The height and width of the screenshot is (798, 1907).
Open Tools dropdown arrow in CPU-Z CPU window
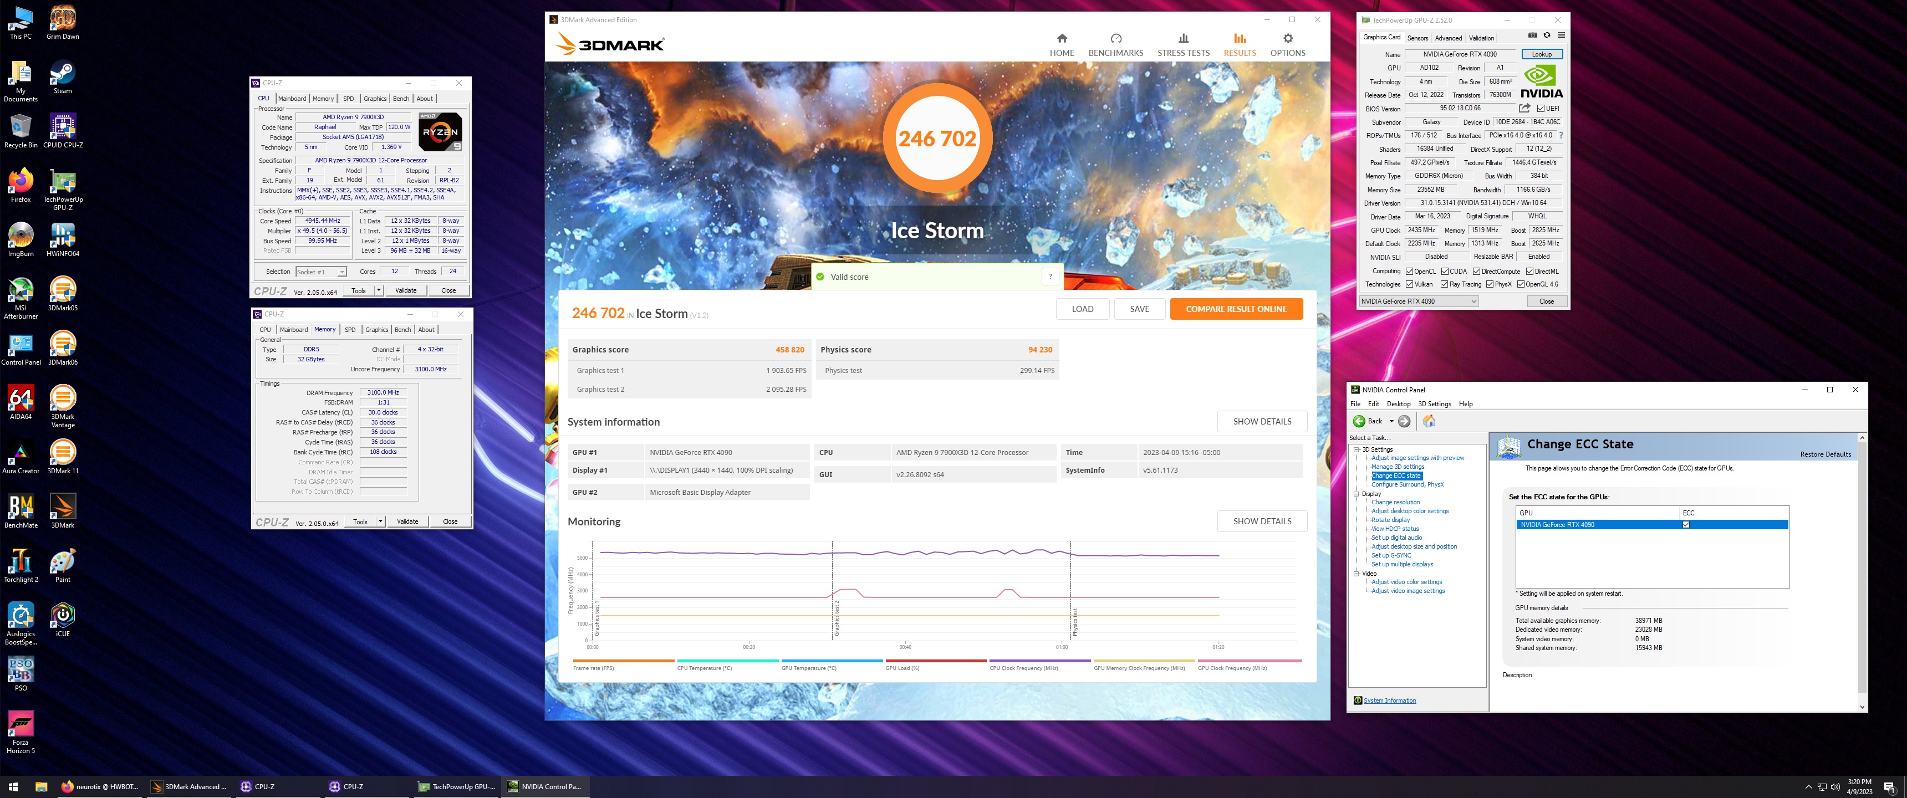pos(378,290)
